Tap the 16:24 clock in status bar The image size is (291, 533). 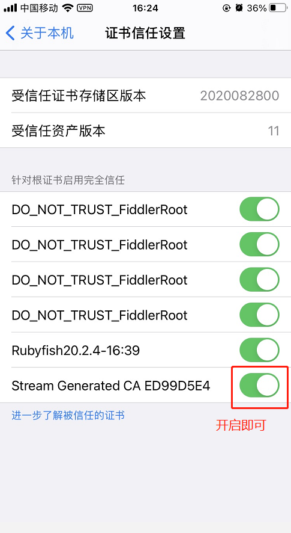click(145, 8)
